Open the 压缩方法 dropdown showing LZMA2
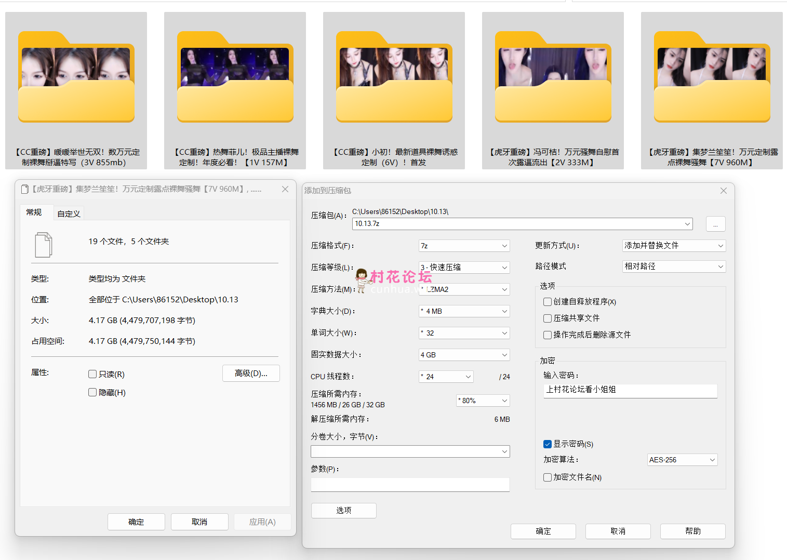Viewport: 787px width, 560px height. click(464, 289)
